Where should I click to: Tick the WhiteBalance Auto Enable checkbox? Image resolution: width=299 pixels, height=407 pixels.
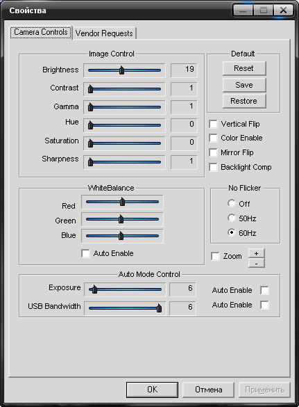tap(85, 253)
